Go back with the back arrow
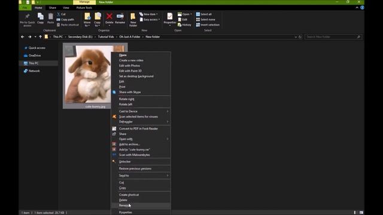Screen dimensions: 383x215 pyautogui.click(x=23, y=37)
